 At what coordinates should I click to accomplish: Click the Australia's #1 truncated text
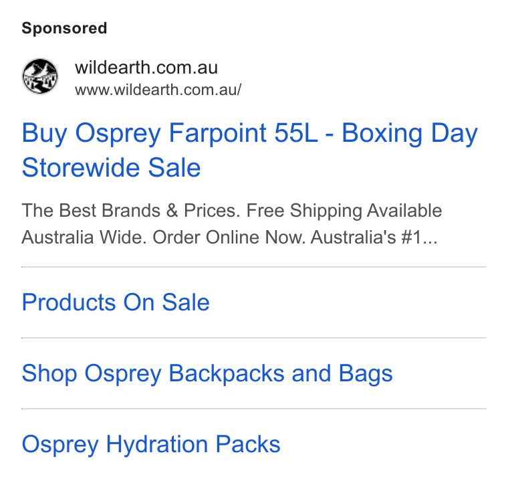[x=374, y=237]
